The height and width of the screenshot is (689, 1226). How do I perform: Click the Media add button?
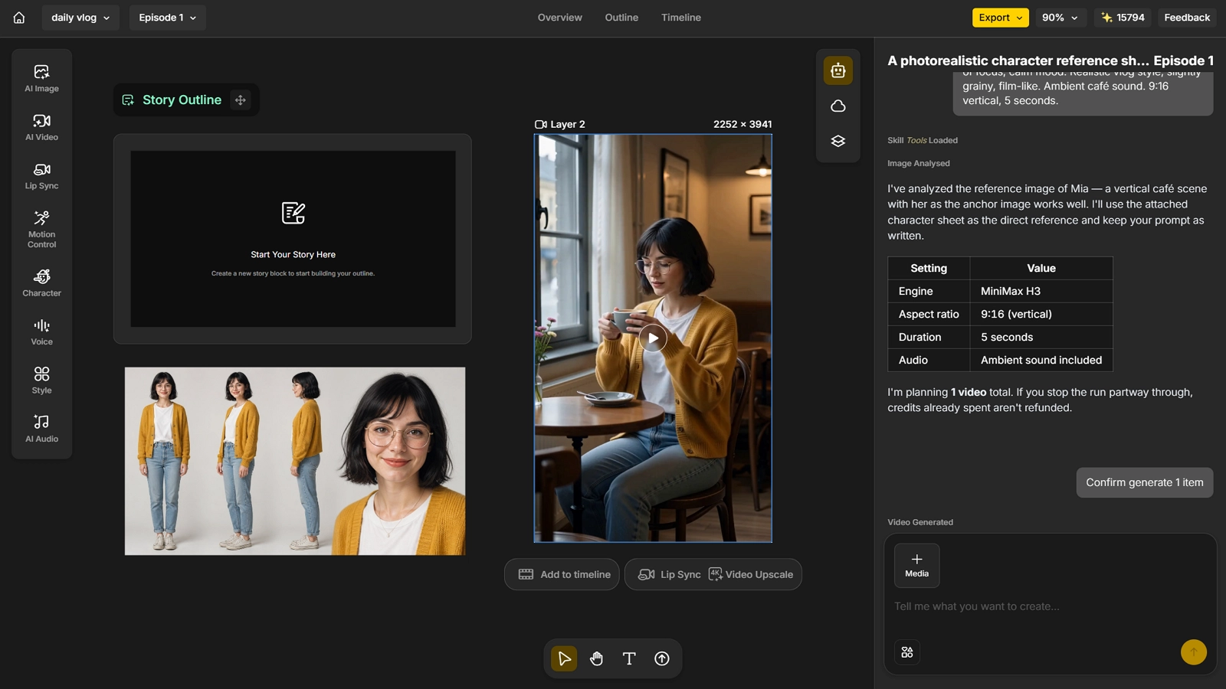[x=916, y=565]
